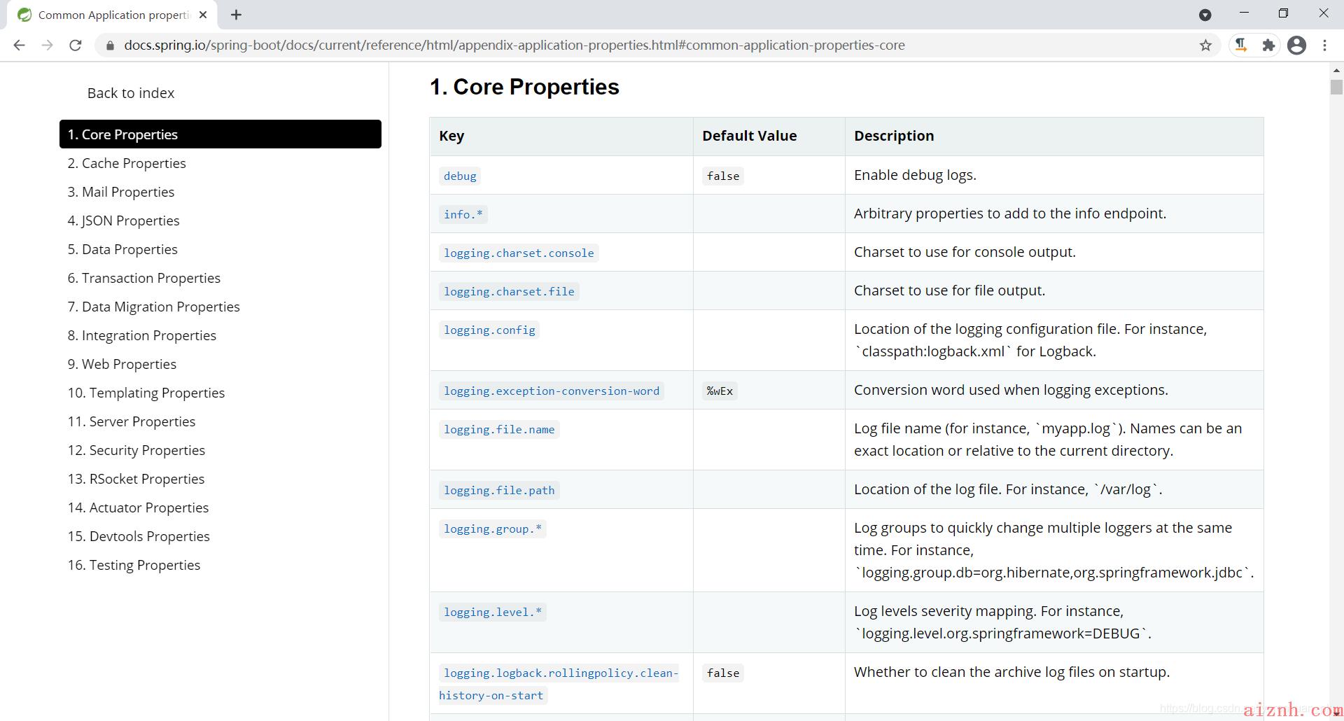Reload the page with the refresh icon
This screenshot has height=721, width=1344.
(x=76, y=45)
